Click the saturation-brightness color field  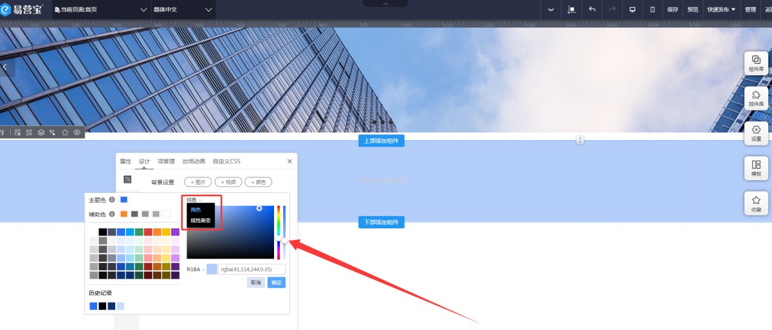(230, 232)
